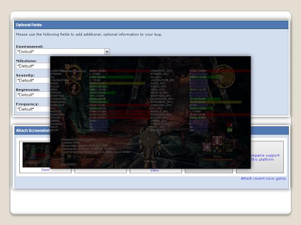Screen dimensions: 301x225
Task: Click the savegame support platform notice text
Action: tap(266, 157)
